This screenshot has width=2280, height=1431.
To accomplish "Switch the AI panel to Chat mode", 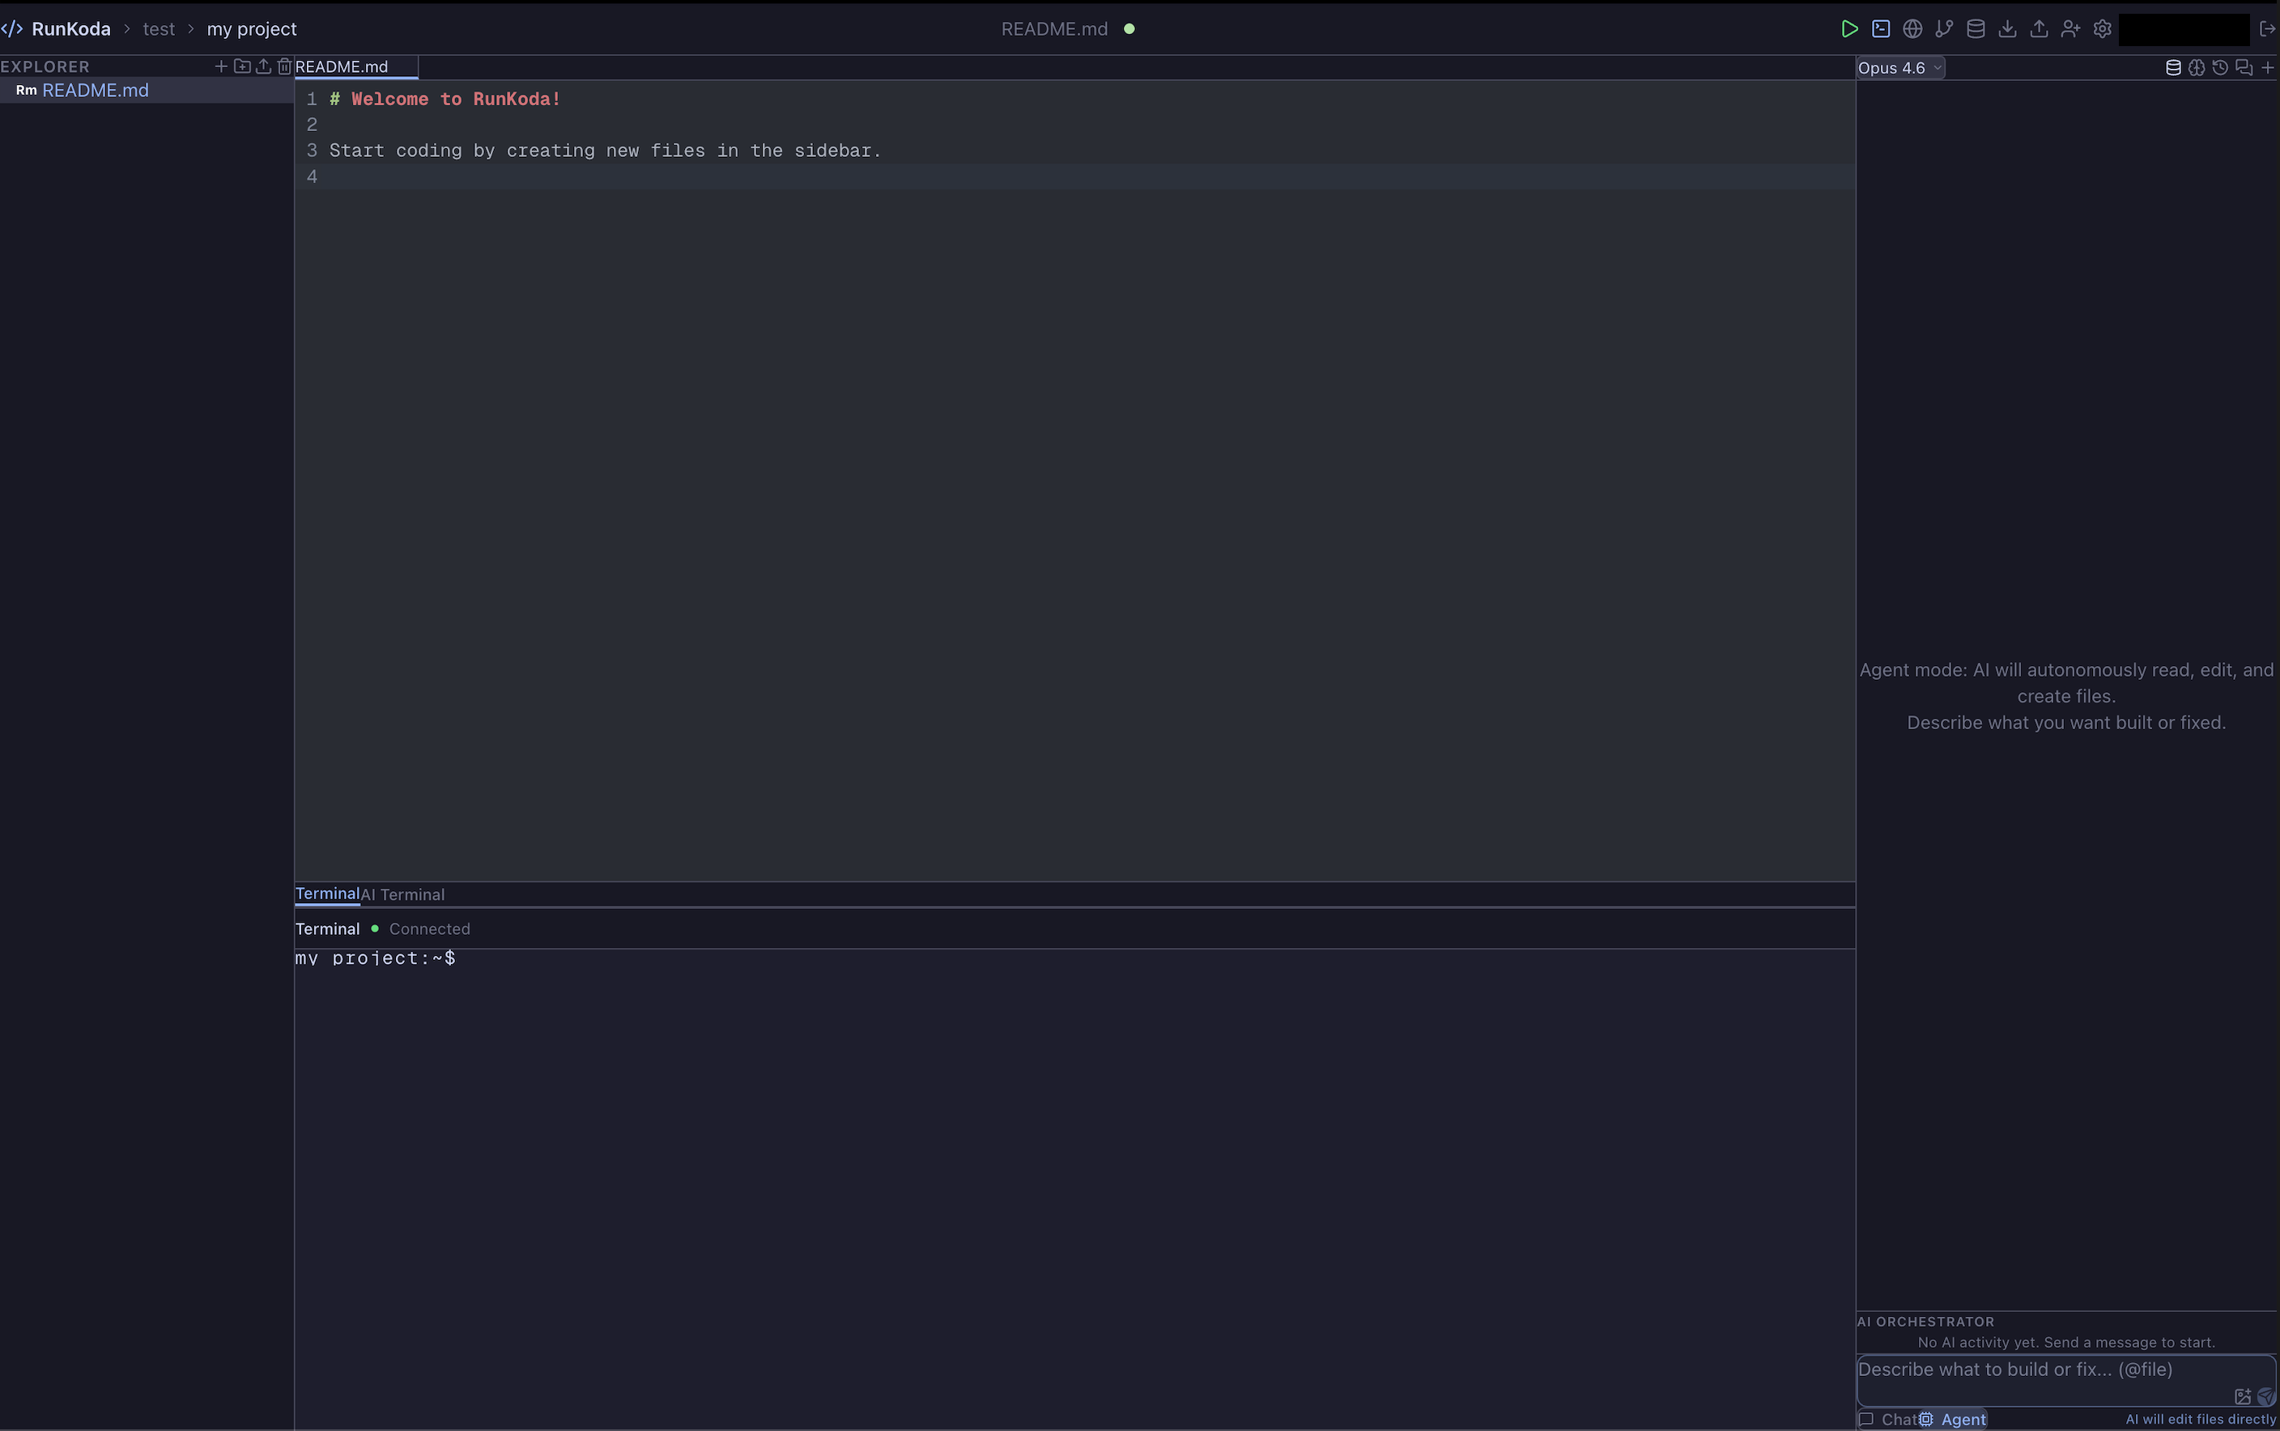I will 1889,1419.
